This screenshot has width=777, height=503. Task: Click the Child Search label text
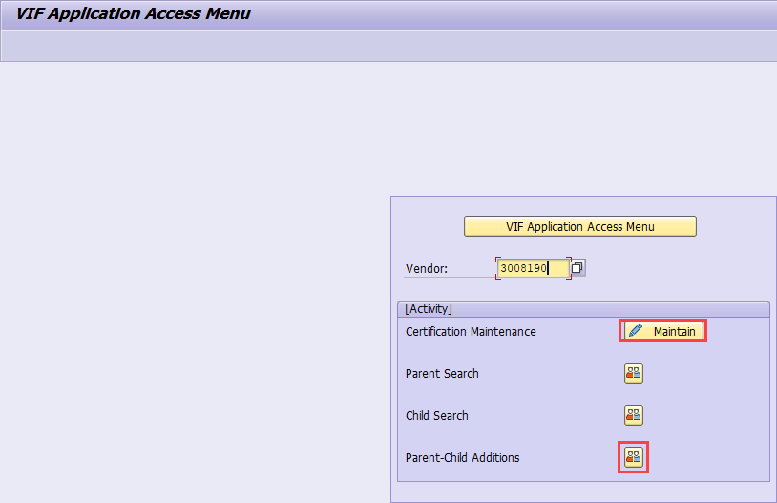[437, 416]
